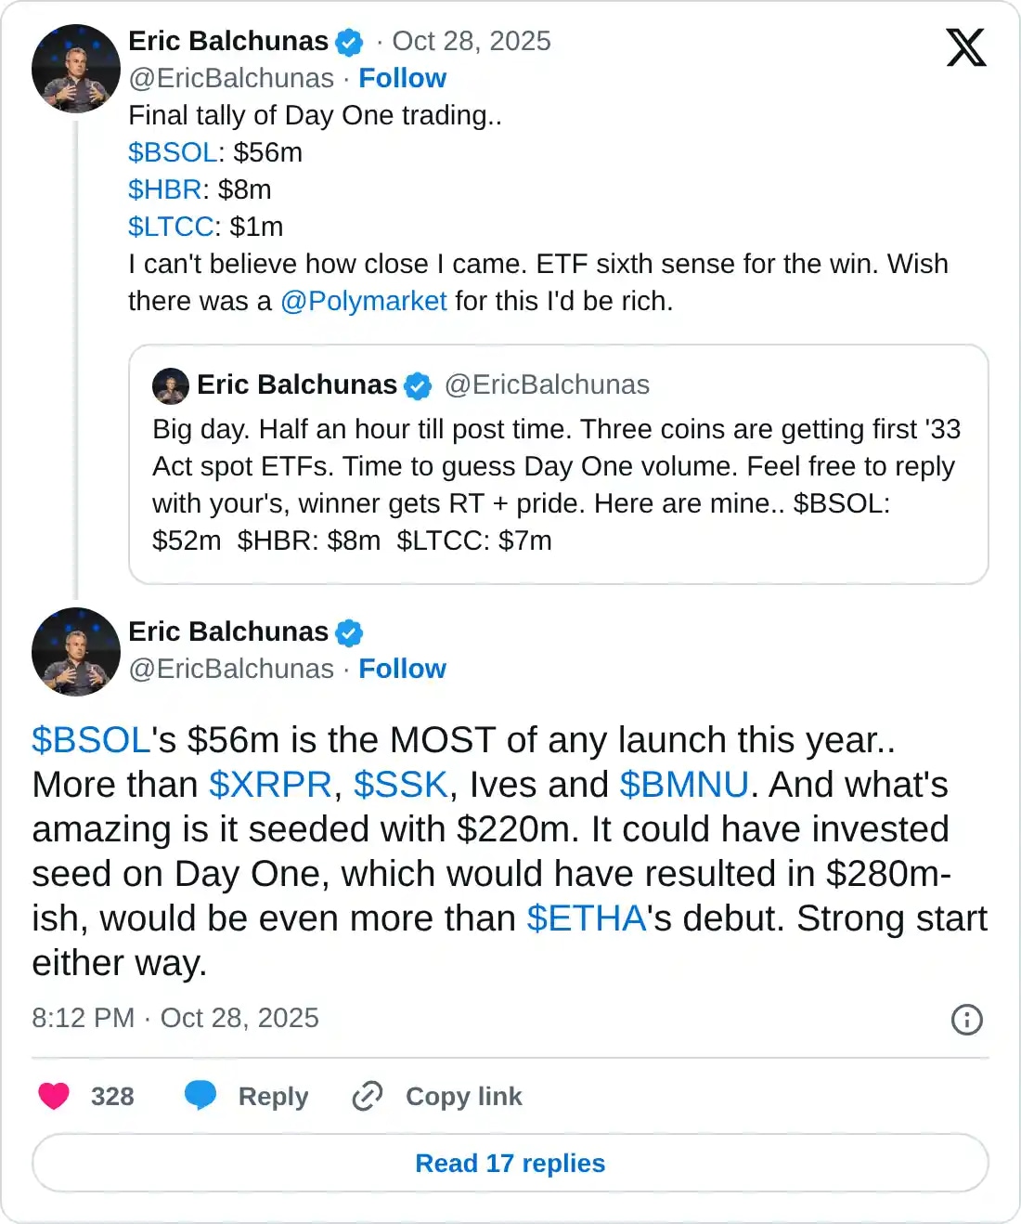
Task: Like the tweet with the heart icon
Action: pos(54,1096)
